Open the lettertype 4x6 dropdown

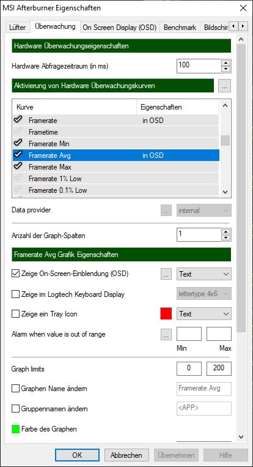pyautogui.click(x=204, y=294)
